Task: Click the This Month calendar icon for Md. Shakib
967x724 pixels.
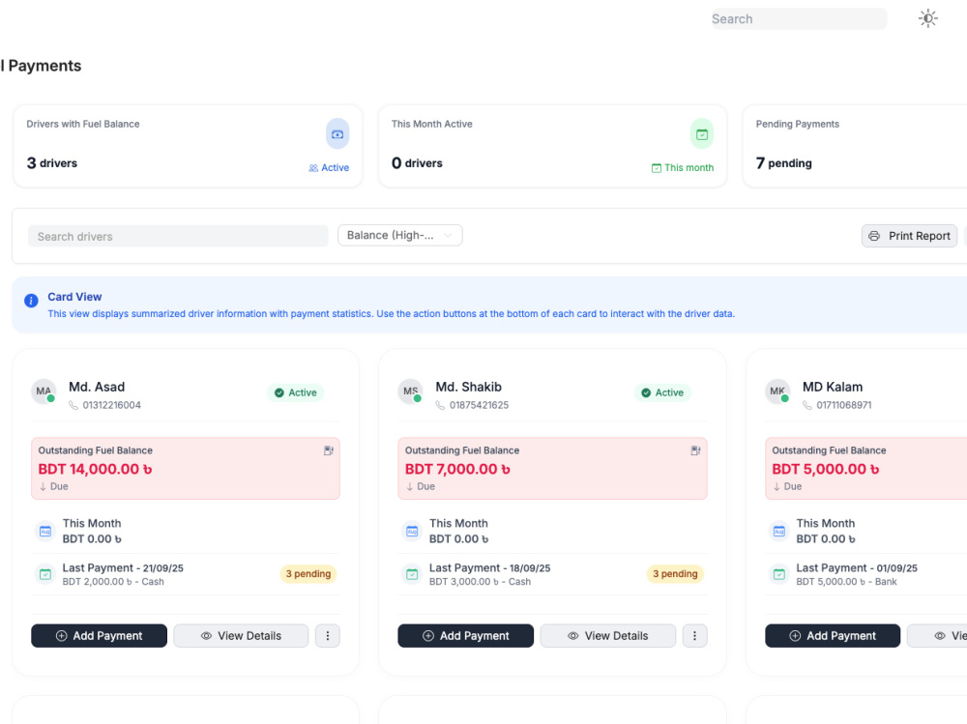Action: click(x=412, y=531)
